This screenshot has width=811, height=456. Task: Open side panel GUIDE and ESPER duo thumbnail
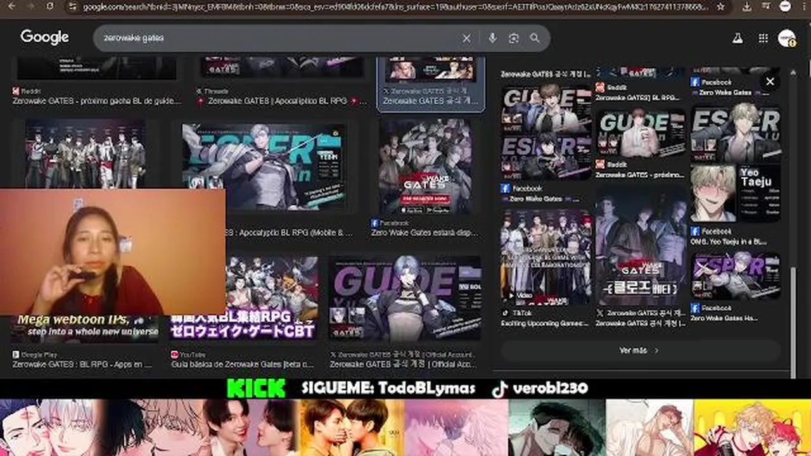click(546, 132)
